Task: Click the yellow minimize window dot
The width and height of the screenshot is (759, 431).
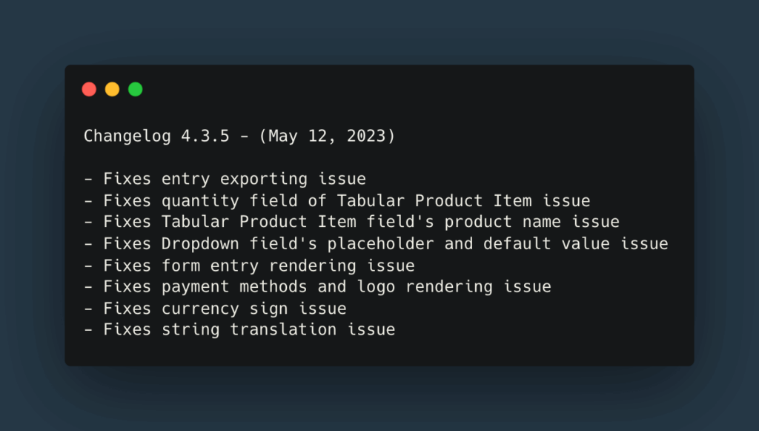Action: tap(113, 89)
